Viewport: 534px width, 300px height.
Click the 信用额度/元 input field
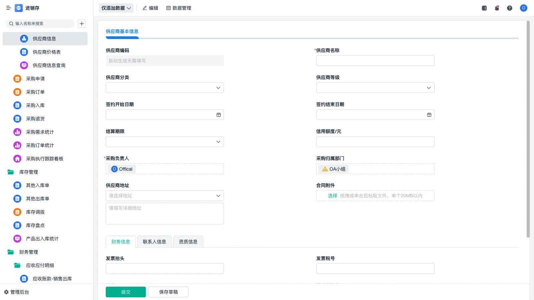coord(375,142)
